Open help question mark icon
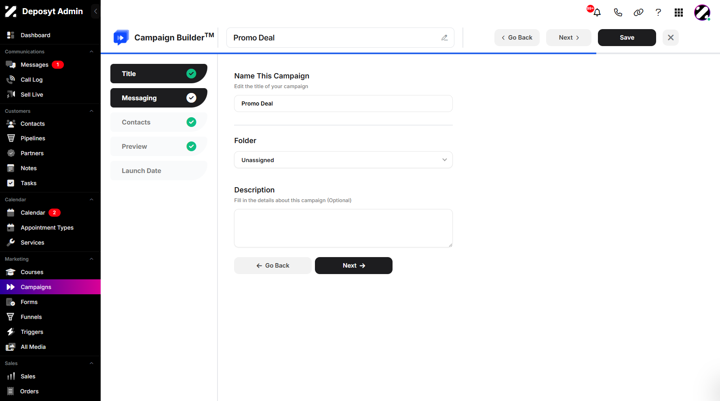Viewport: 720px width, 401px height. [658, 13]
